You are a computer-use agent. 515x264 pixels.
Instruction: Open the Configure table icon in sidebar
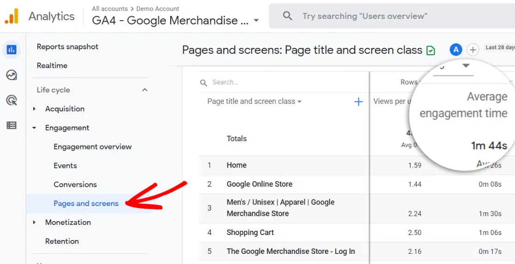coord(12,125)
